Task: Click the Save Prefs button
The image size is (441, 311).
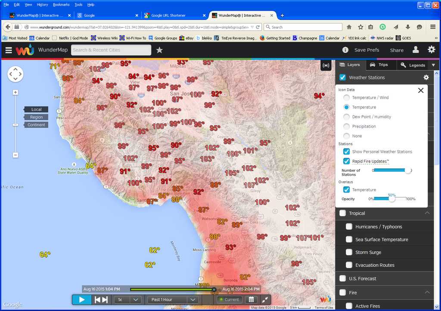Action: click(366, 50)
